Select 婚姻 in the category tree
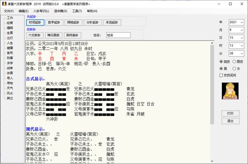 pyautogui.click(x=10, y=28)
